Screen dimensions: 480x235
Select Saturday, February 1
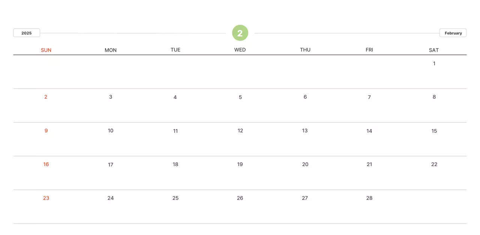click(x=434, y=63)
